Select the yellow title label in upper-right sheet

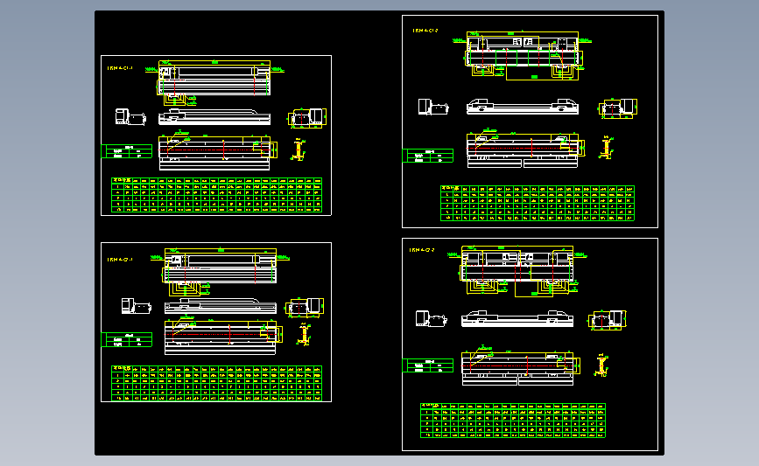[425, 31]
